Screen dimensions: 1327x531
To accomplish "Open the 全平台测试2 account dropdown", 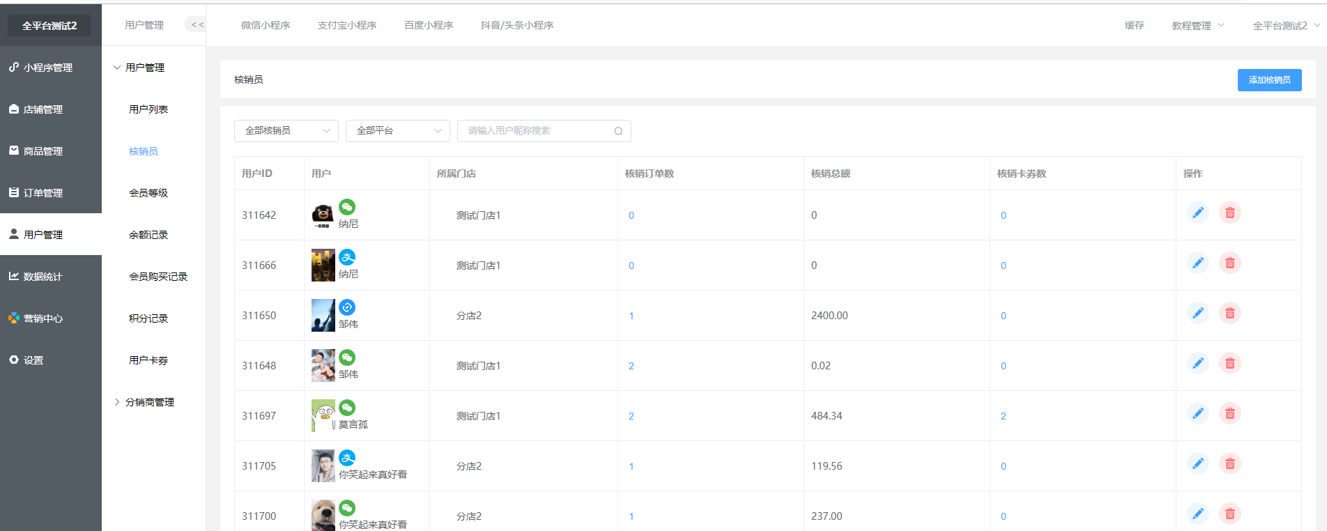I will (x=1286, y=26).
